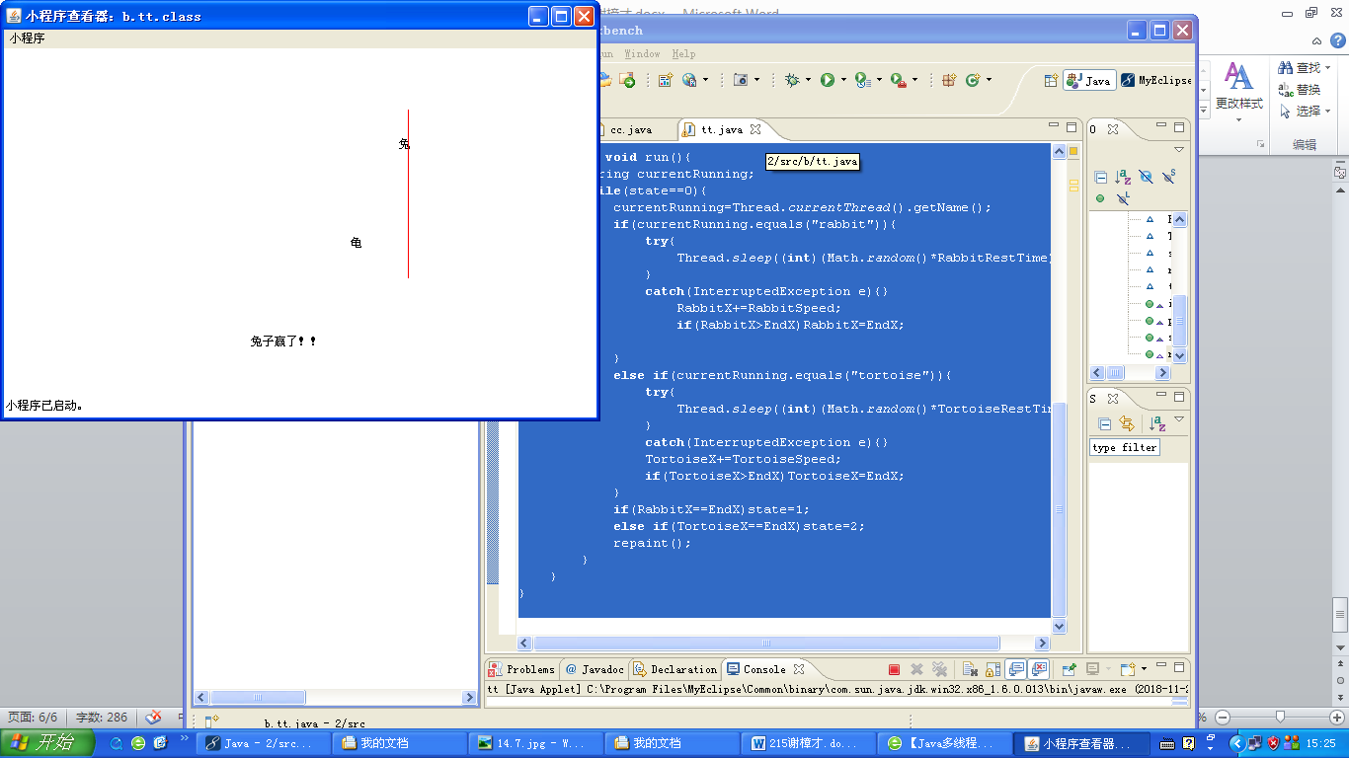Click Collapse All icon in Outline panel
The width and height of the screenshot is (1349, 758).
coord(1101,178)
